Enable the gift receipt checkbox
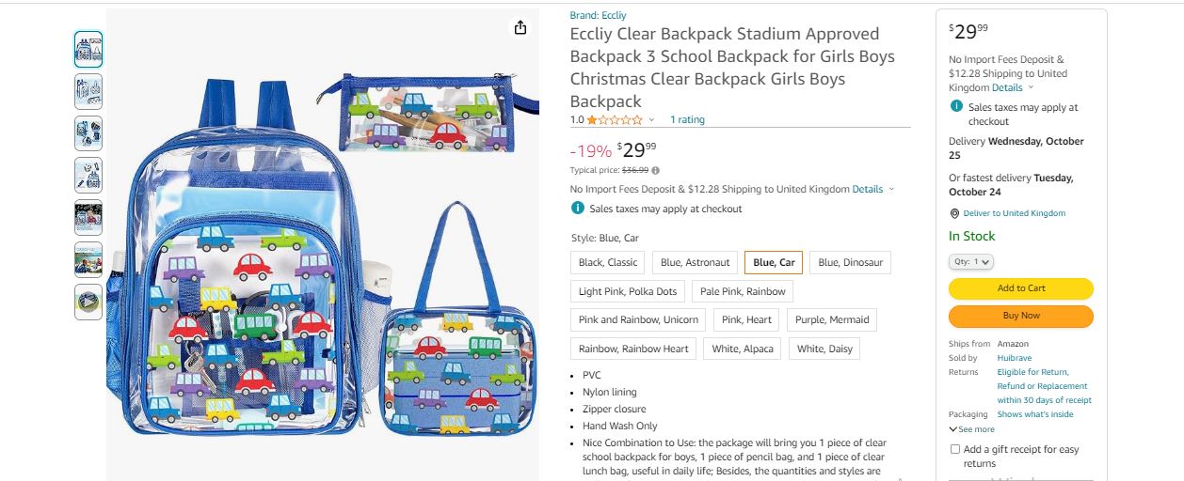The height and width of the screenshot is (481, 1184). click(x=955, y=449)
